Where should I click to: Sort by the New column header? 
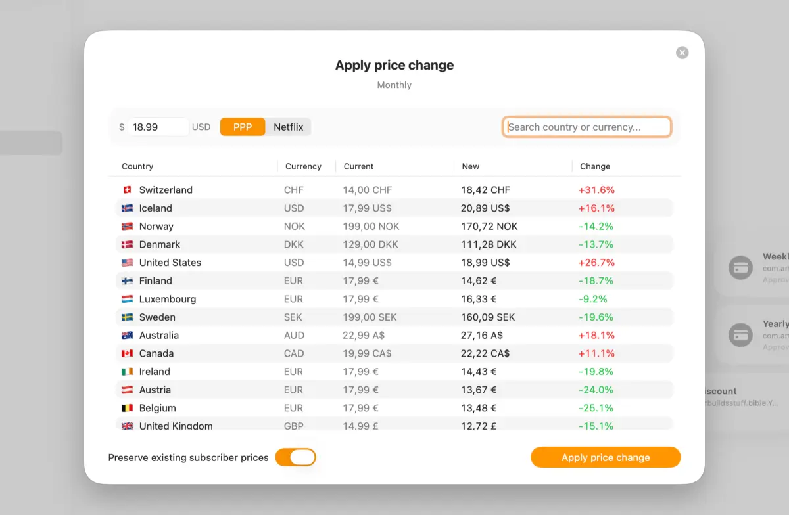click(471, 166)
